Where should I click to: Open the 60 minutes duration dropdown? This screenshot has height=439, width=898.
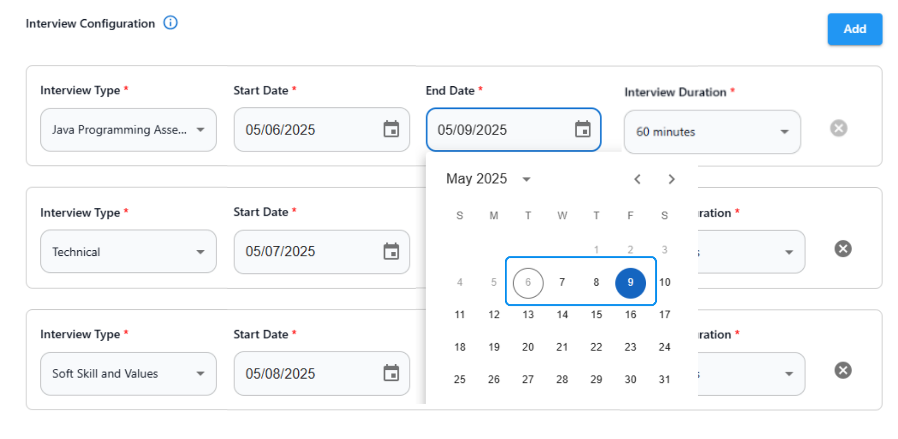coord(784,132)
